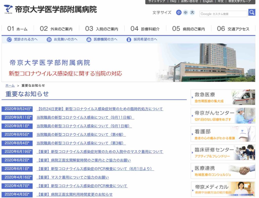
Task: Open the 医療連携 sidebar banner
Action: (223, 171)
